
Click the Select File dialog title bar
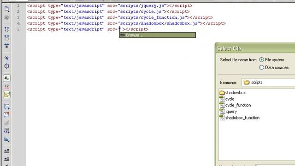pyautogui.click(x=255, y=48)
